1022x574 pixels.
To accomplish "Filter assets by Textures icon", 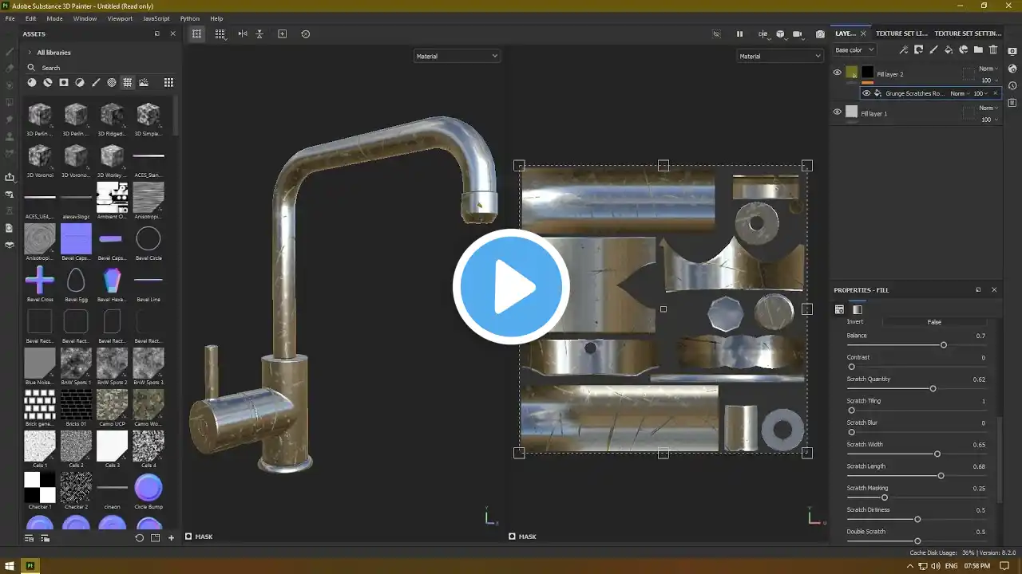I will (128, 82).
